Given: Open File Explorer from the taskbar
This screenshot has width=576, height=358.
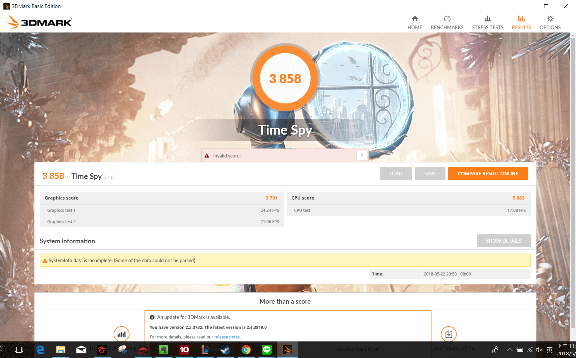Looking at the screenshot, I should [x=60, y=350].
